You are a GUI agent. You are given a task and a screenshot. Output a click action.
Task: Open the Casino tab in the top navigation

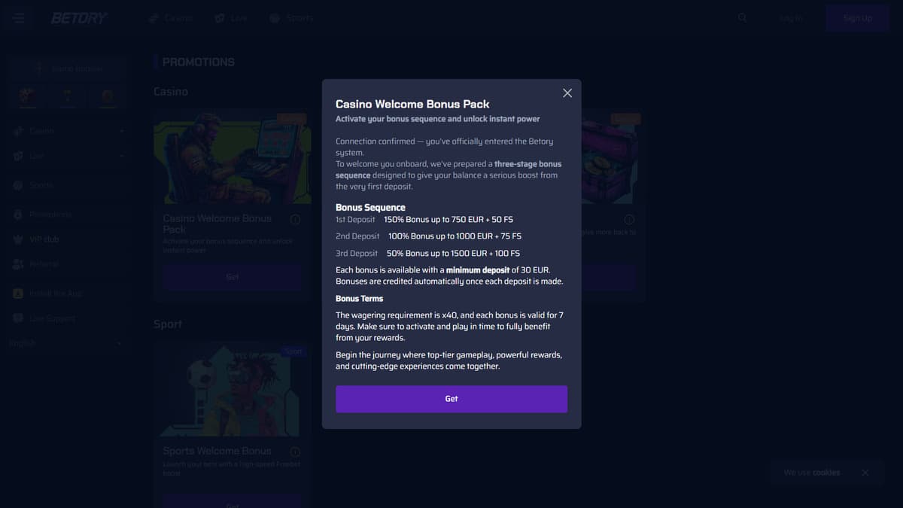pyautogui.click(x=171, y=17)
